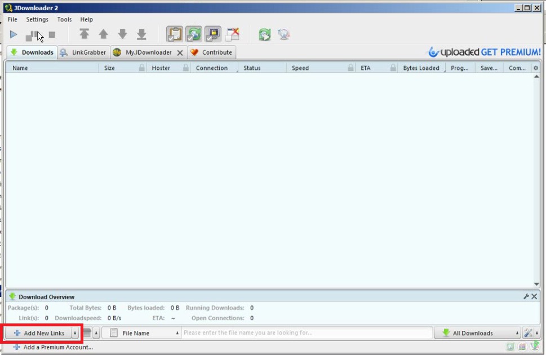Switch to the LinkGrabber tab
The width and height of the screenshot is (546, 355).
coord(83,52)
